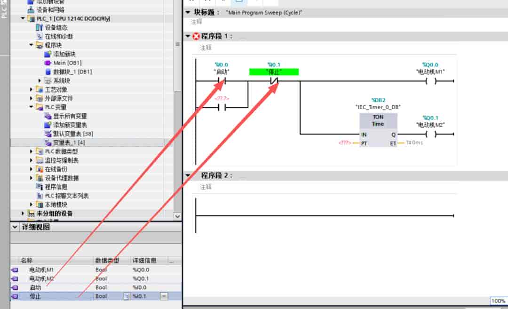508x309 pixels.
Task: Select the 电动机M1 output coil
Action: point(431,80)
